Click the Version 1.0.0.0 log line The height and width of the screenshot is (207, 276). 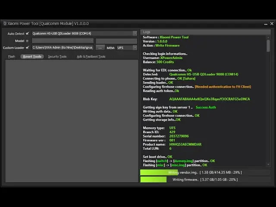(155, 41)
